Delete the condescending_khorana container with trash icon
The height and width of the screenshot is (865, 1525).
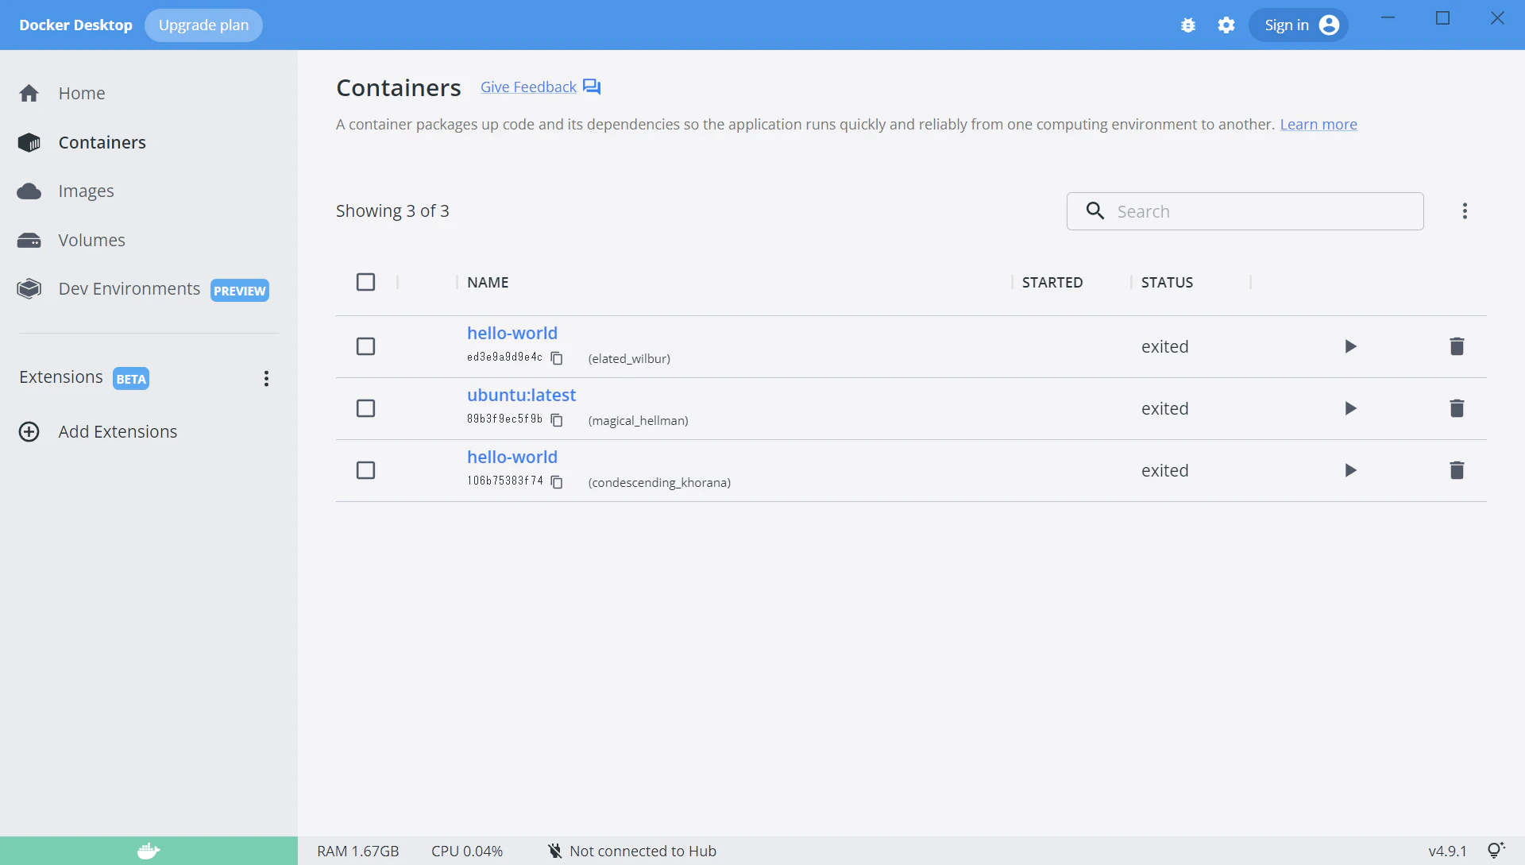click(x=1457, y=470)
